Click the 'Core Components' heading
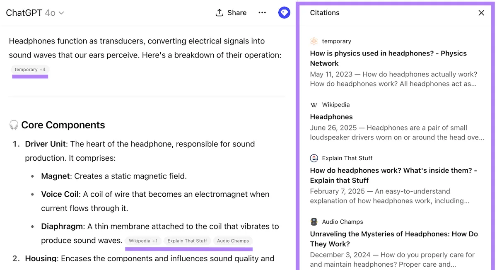This screenshot has width=497, height=270. (x=63, y=125)
